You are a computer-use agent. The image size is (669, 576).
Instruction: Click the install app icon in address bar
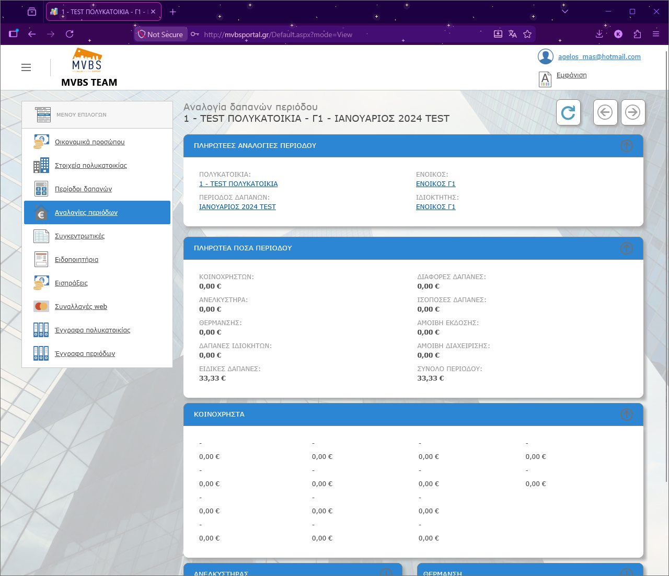498,34
